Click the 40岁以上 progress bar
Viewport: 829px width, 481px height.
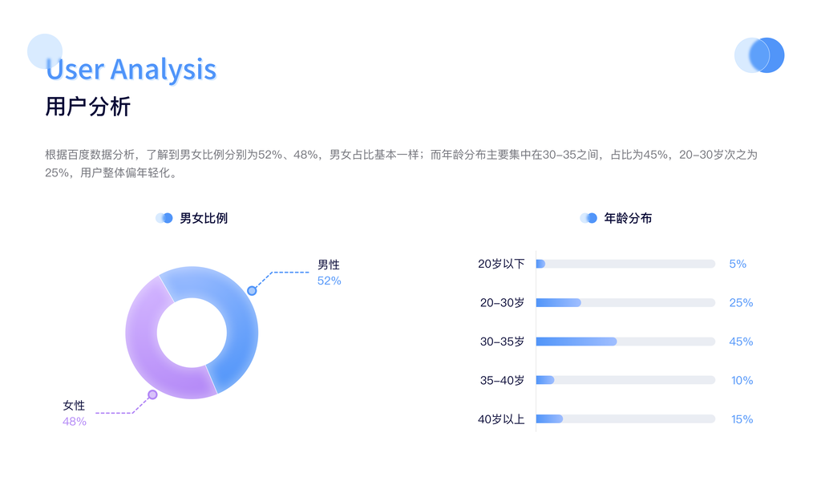(625, 418)
